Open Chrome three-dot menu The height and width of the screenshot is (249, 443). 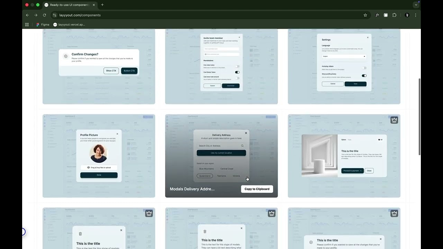tap(415, 15)
